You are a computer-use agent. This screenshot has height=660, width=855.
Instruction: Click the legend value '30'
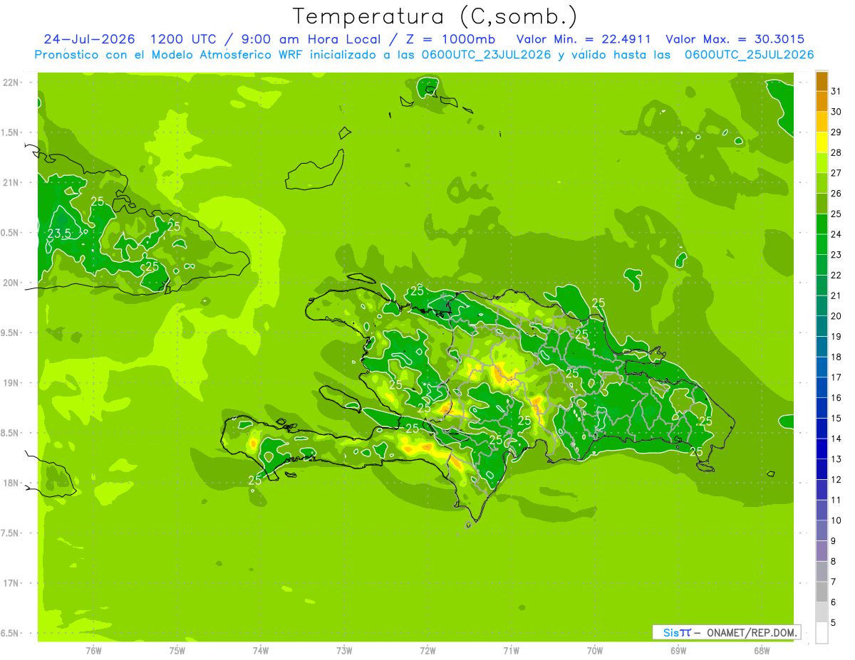coord(836,112)
